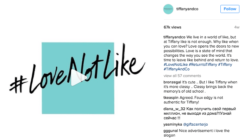
Task: Follow the tiffanyandco account
Action: (230, 9)
